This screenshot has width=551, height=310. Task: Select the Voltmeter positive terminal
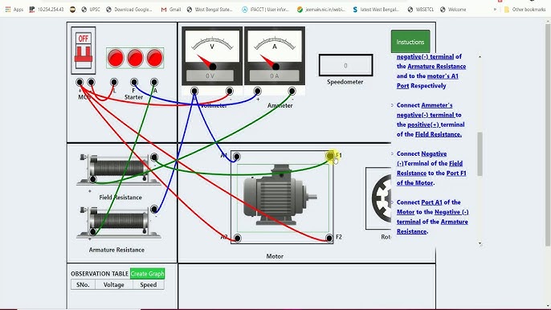[194, 91]
